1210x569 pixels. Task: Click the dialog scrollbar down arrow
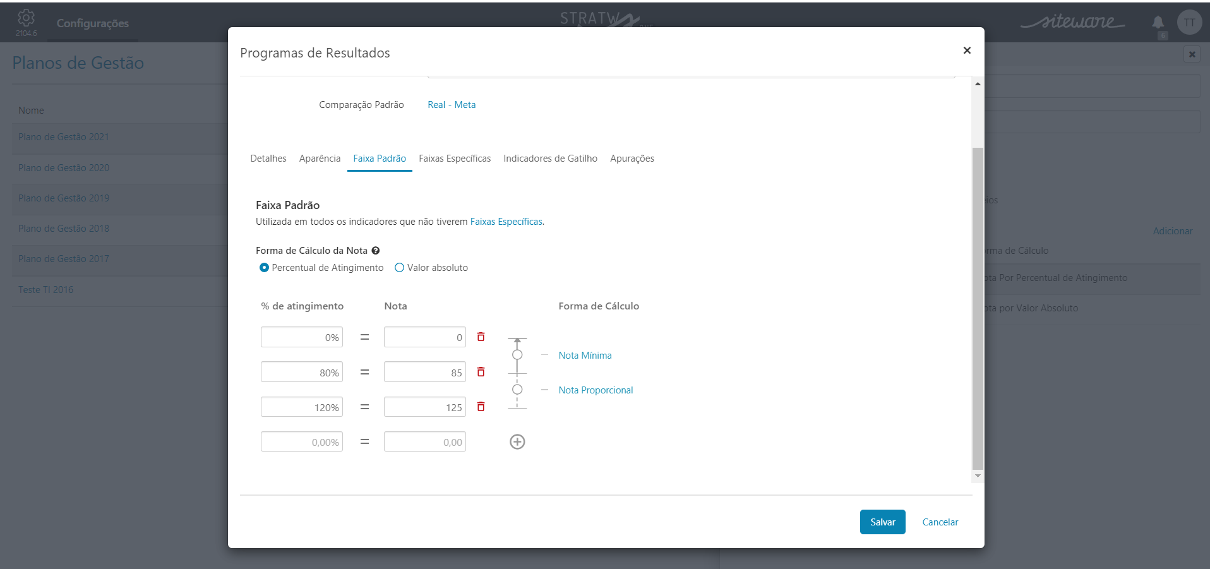coord(978,476)
